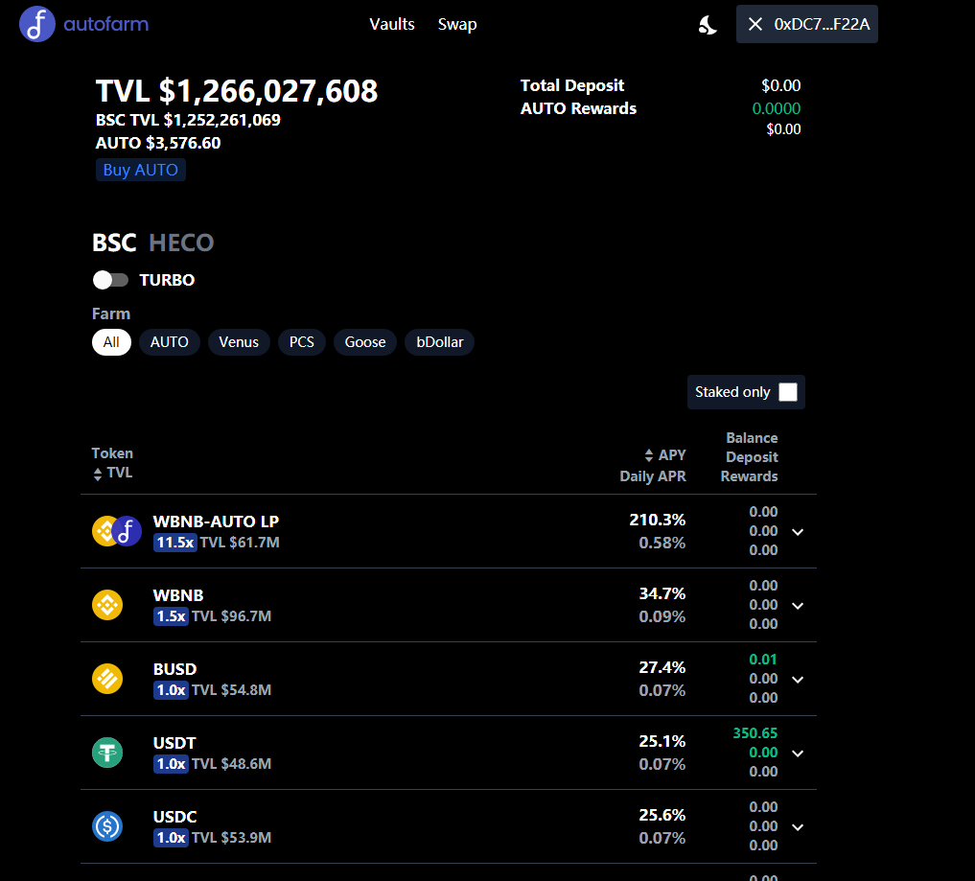Click the autofarm brand name

[106, 24]
